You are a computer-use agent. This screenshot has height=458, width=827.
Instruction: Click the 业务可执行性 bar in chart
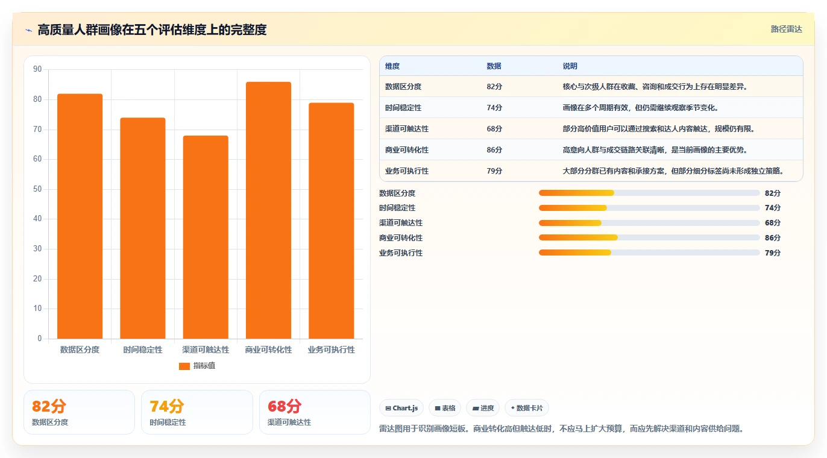click(331, 221)
